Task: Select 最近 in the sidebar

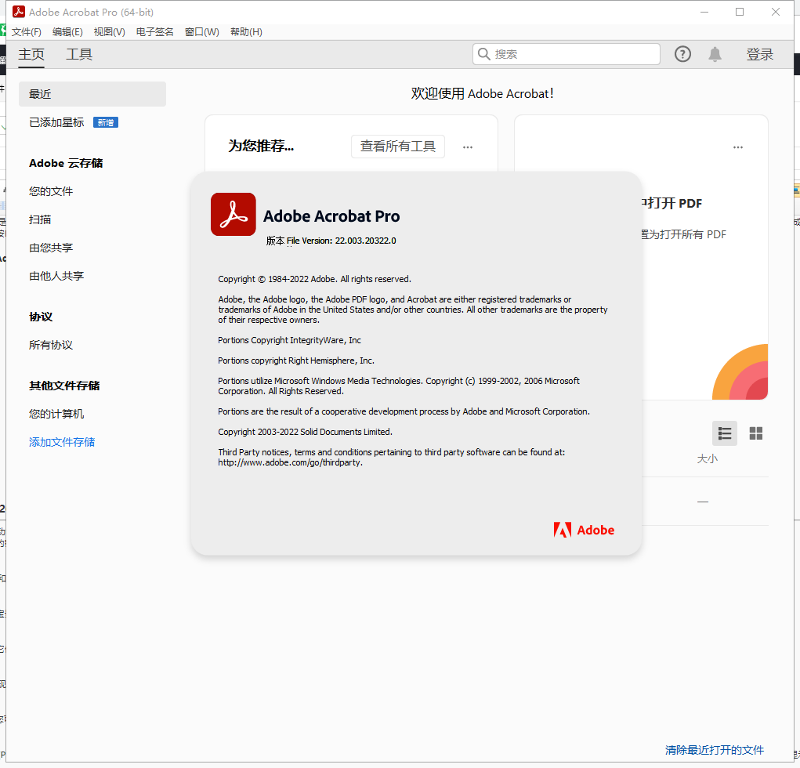Action: coord(92,94)
